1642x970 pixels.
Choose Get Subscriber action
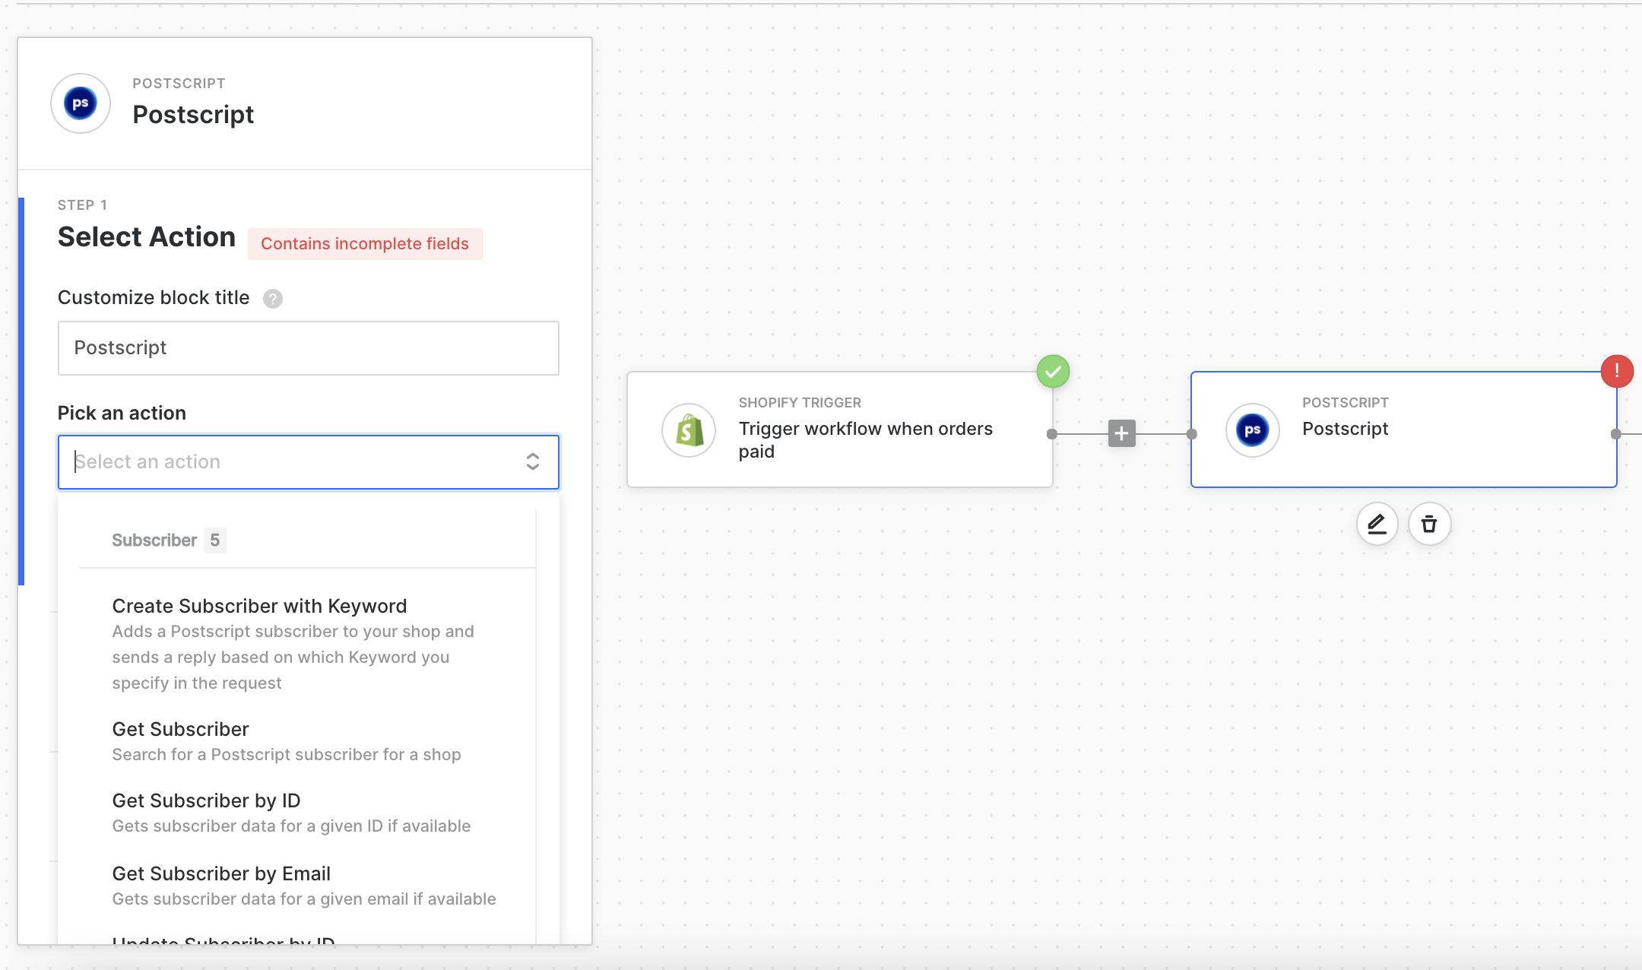[181, 729]
